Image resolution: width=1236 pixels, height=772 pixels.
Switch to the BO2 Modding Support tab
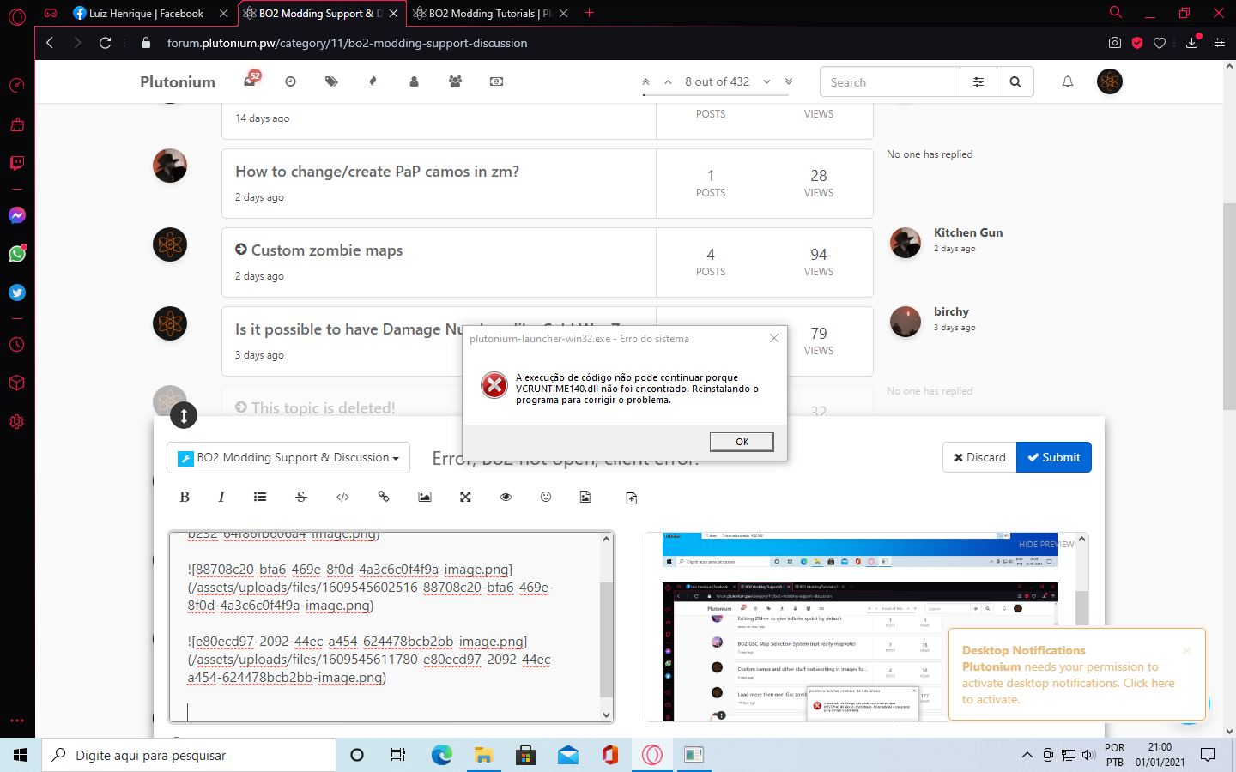click(x=319, y=13)
